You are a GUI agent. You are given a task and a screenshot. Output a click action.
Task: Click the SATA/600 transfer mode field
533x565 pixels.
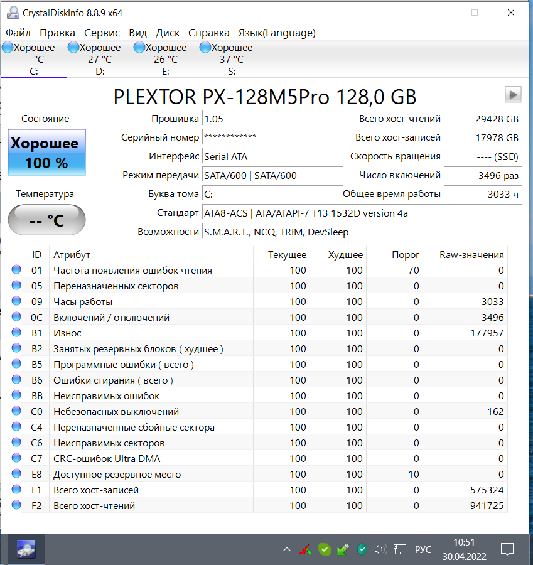272,176
